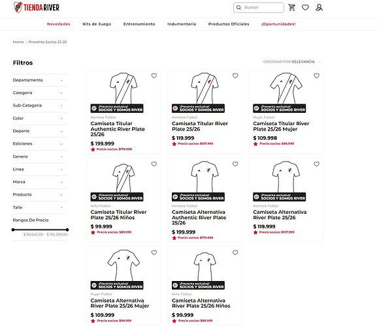Click the maximum price slider handle

(67, 230)
